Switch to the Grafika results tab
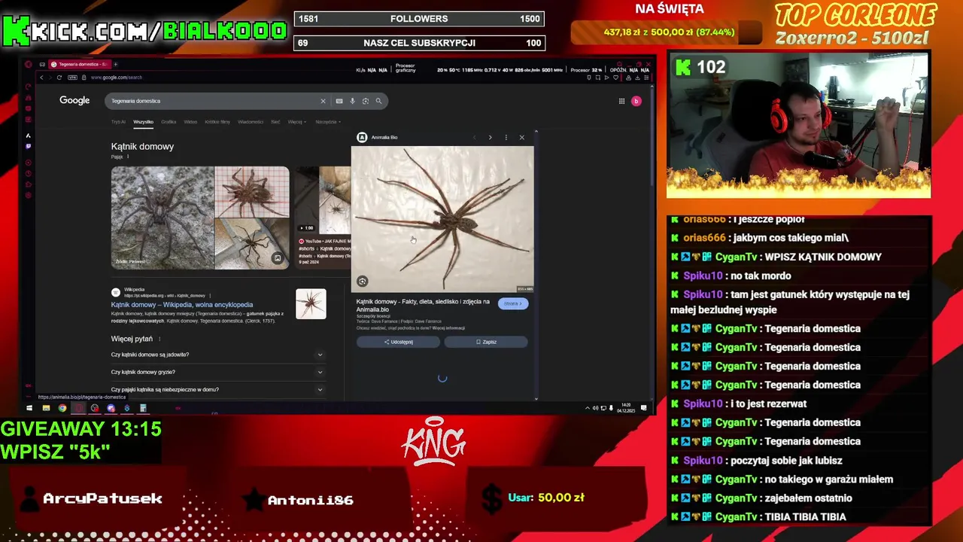The image size is (963, 542). click(169, 122)
